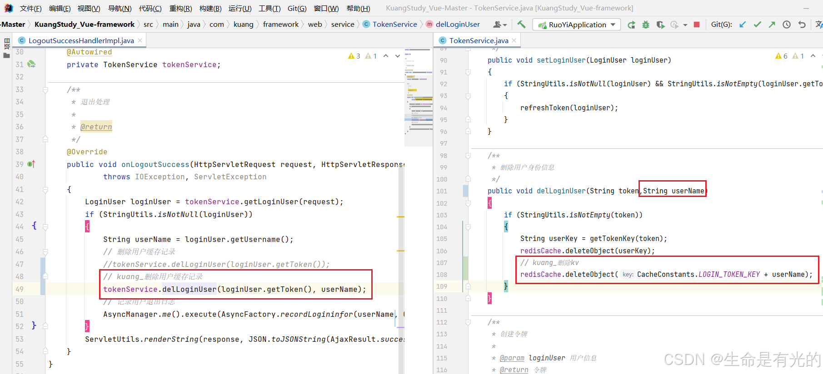
Task: Click the Profiler run icon
Action: (675, 25)
